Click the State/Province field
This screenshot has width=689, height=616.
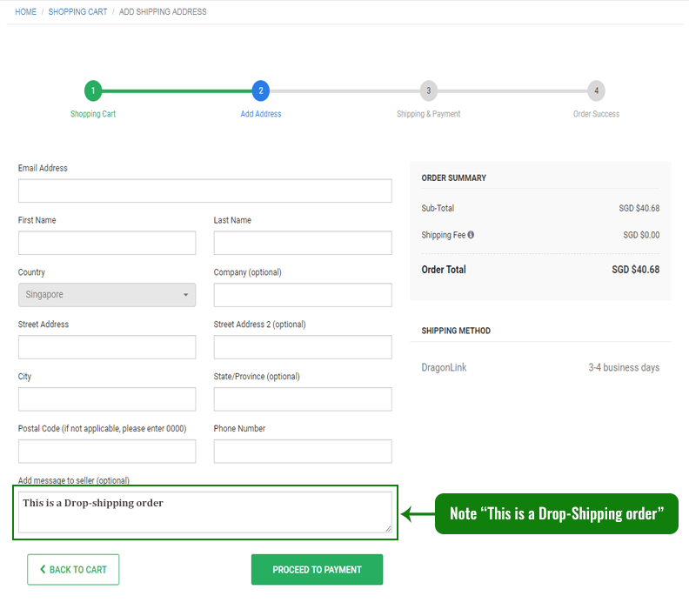click(303, 399)
